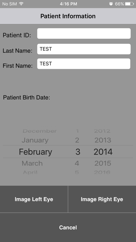Pick December in the month wheel
136x242 pixels.
(40, 131)
